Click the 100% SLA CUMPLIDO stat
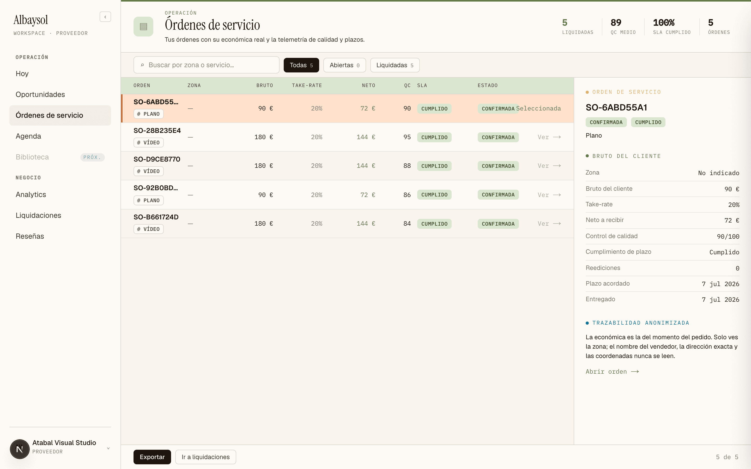The height and width of the screenshot is (469, 751). 671,27
